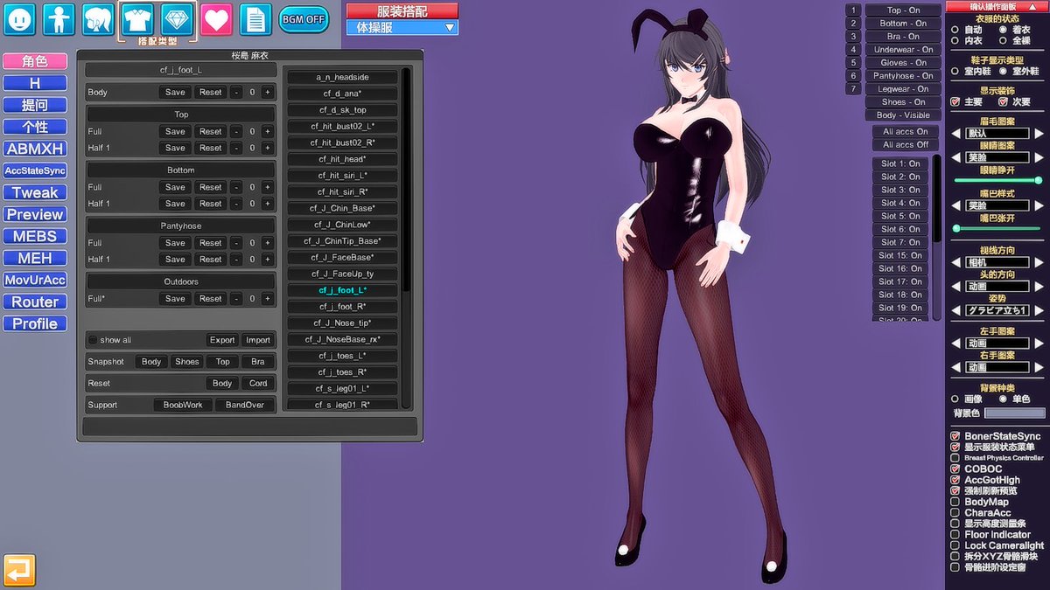Decrease Bottom Half 1 value with minus
Viewport: 1050px width, 590px height.
click(236, 204)
